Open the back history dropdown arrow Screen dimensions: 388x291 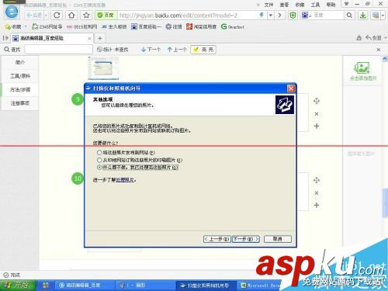click(x=46, y=16)
